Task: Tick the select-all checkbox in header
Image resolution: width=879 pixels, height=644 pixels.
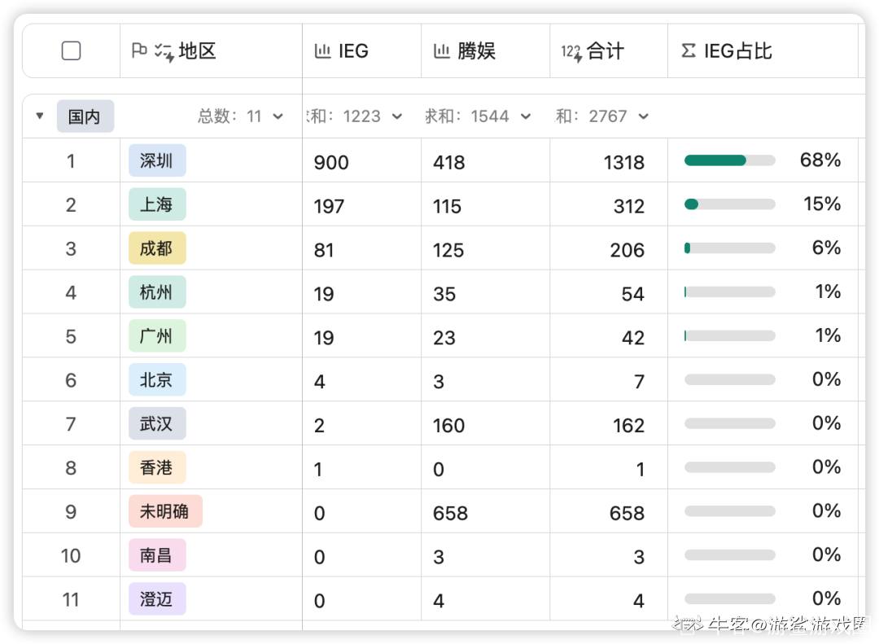Action: pos(71,51)
